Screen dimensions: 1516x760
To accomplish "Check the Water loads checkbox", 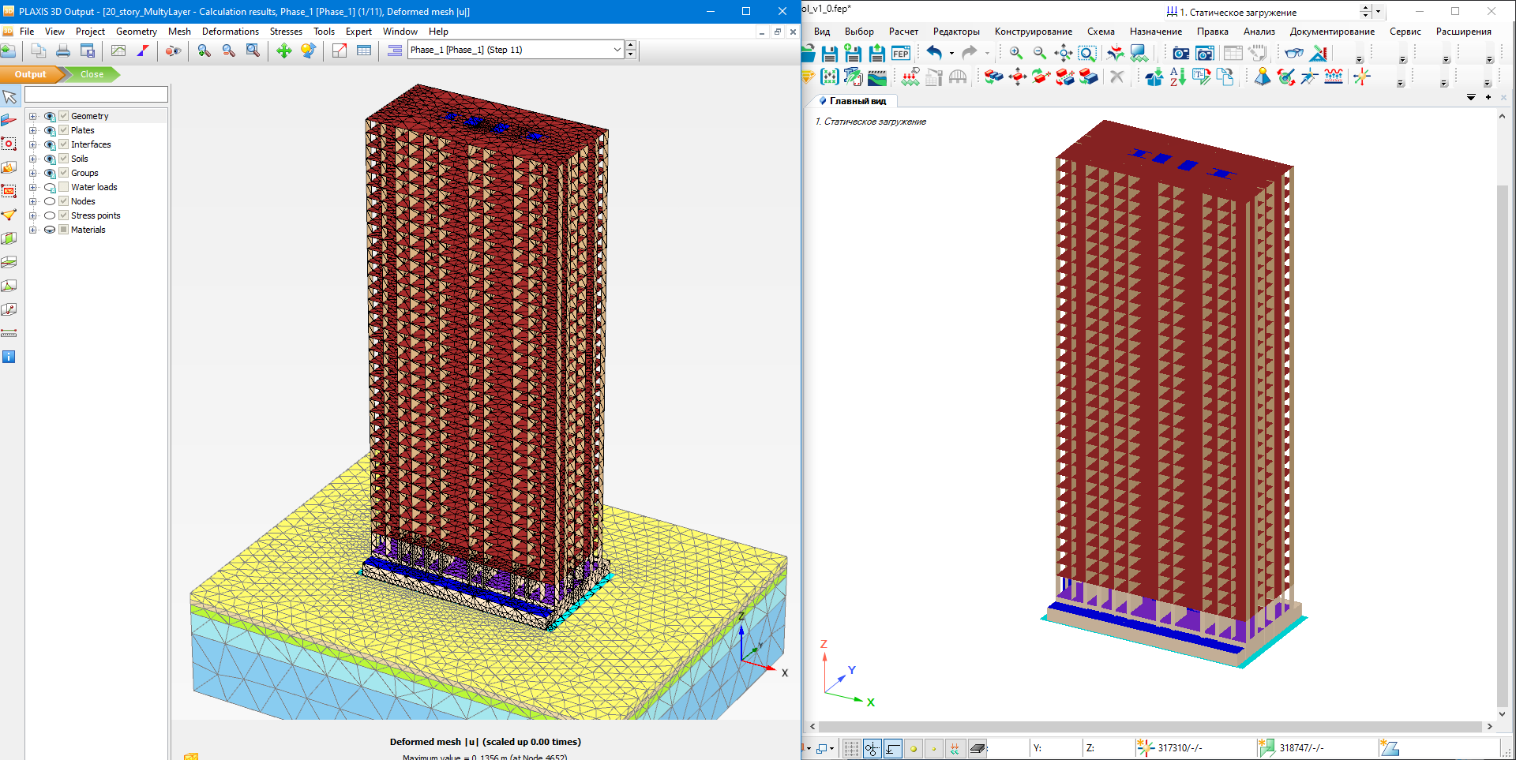I will 64,187.
